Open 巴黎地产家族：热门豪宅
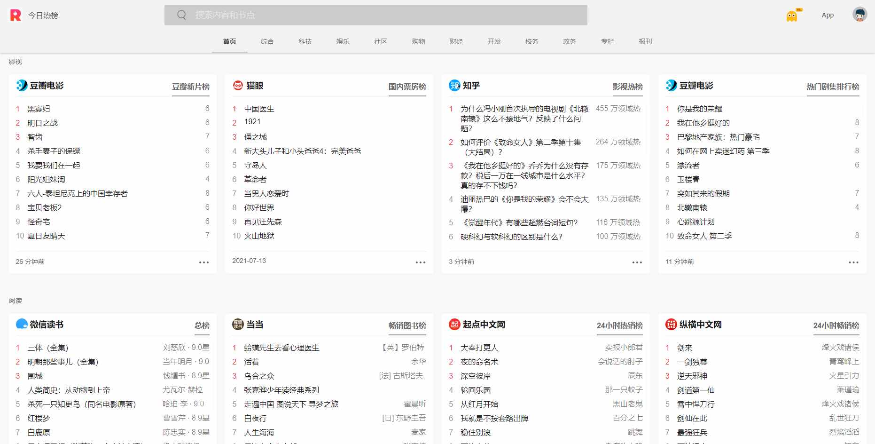The image size is (875, 444). point(718,137)
